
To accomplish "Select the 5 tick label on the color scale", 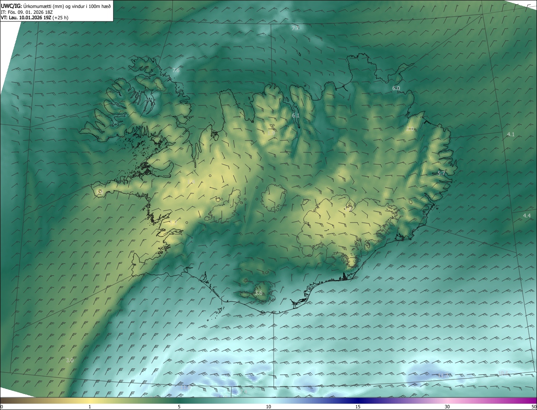I will tap(179, 407).
